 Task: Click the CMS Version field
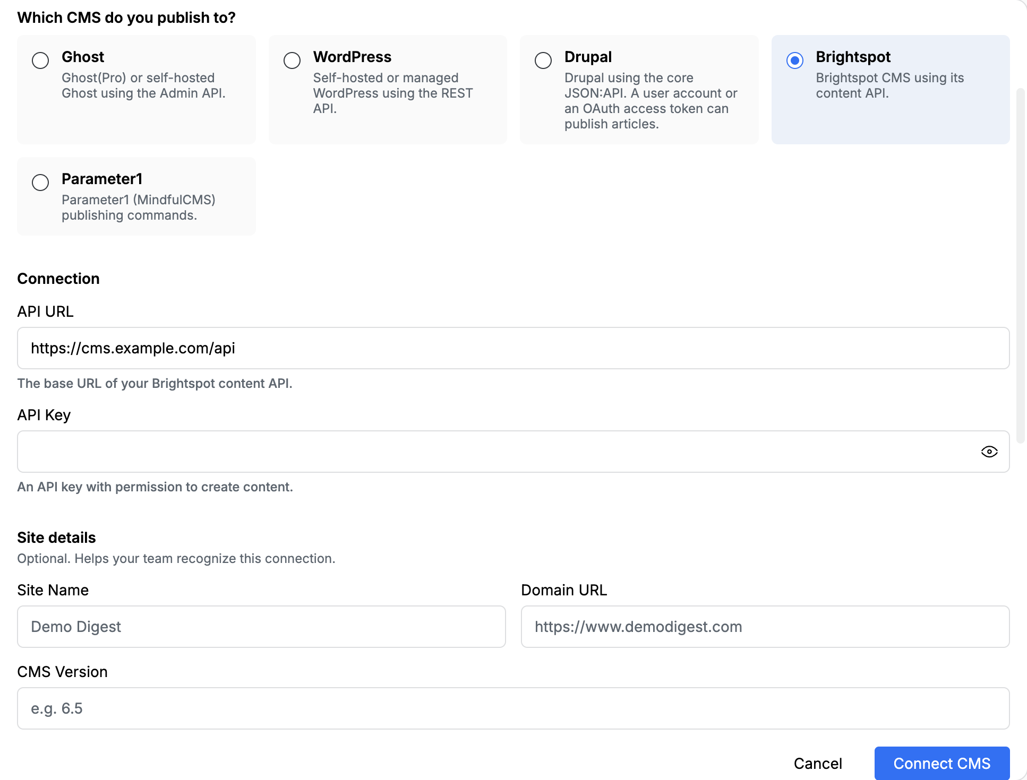pyautogui.click(x=513, y=708)
